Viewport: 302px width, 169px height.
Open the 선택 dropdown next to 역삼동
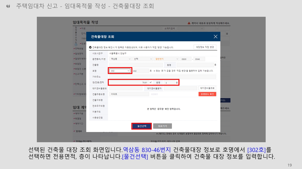pos(143,59)
